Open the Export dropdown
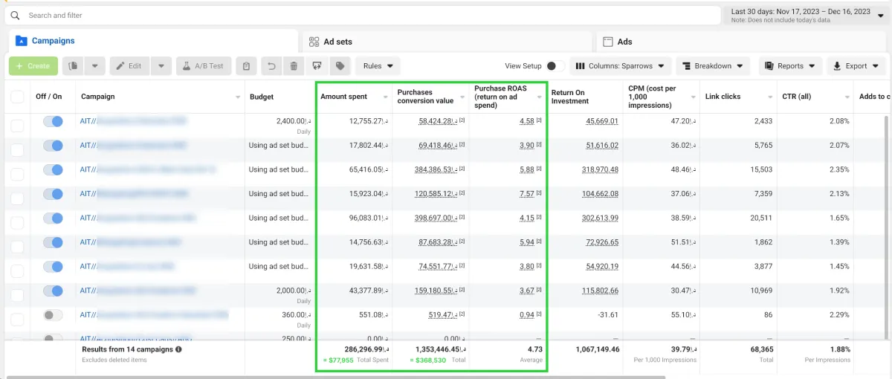 [x=856, y=66]
